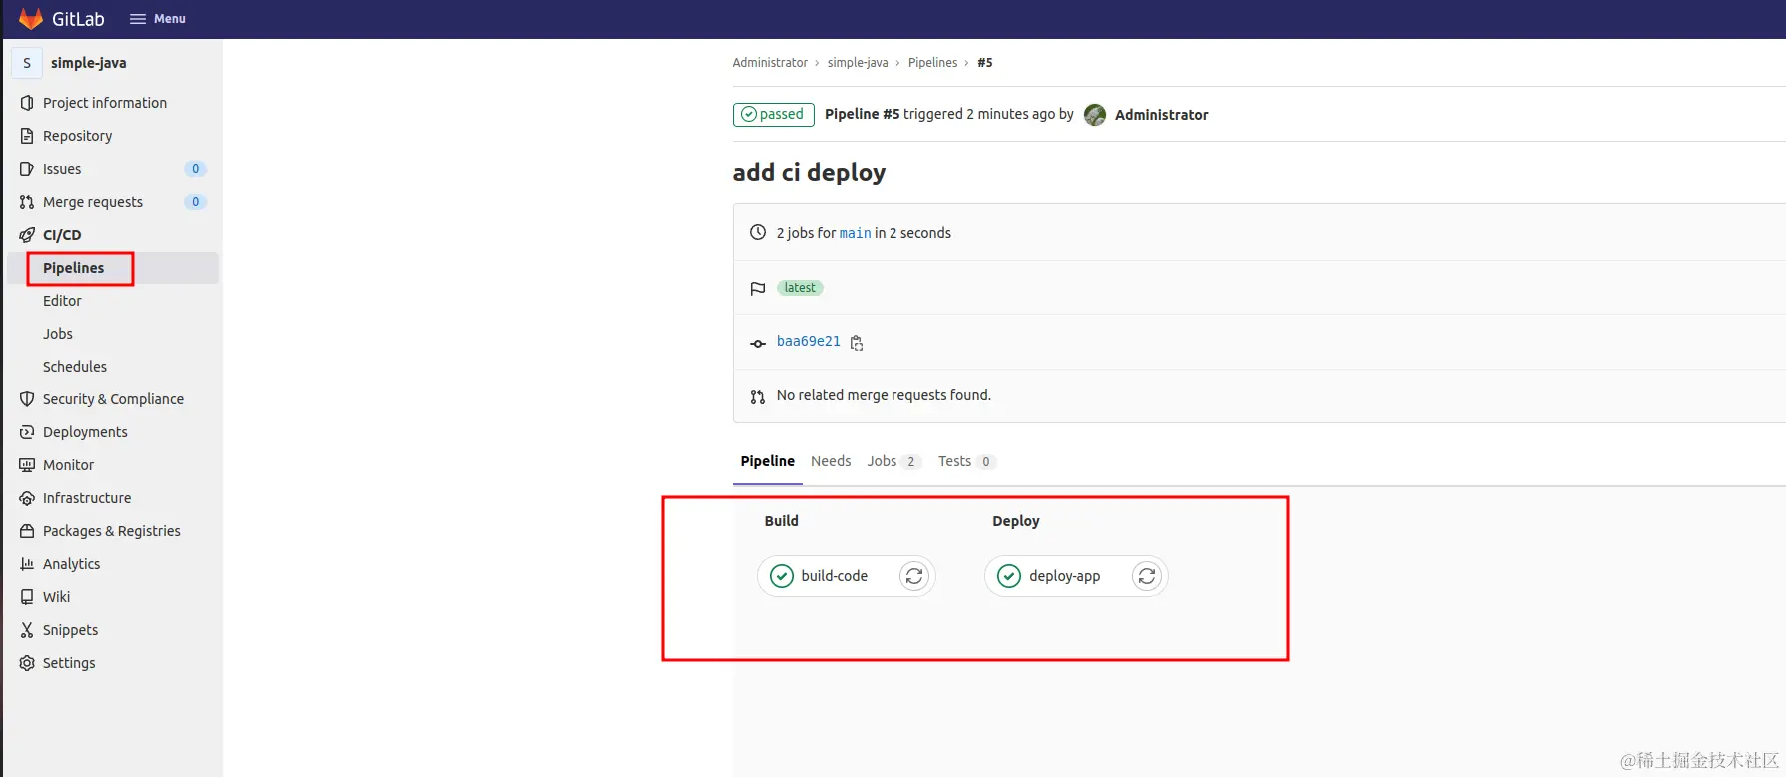Click the Packages & Registries icon

coord(27,531)
